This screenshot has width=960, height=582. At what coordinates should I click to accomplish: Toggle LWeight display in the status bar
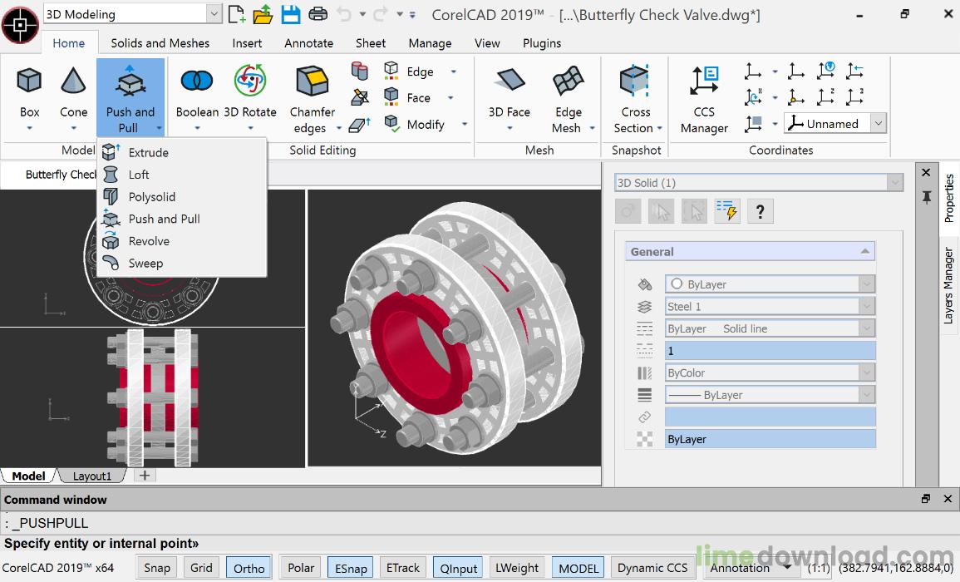[x=517, y=567]
